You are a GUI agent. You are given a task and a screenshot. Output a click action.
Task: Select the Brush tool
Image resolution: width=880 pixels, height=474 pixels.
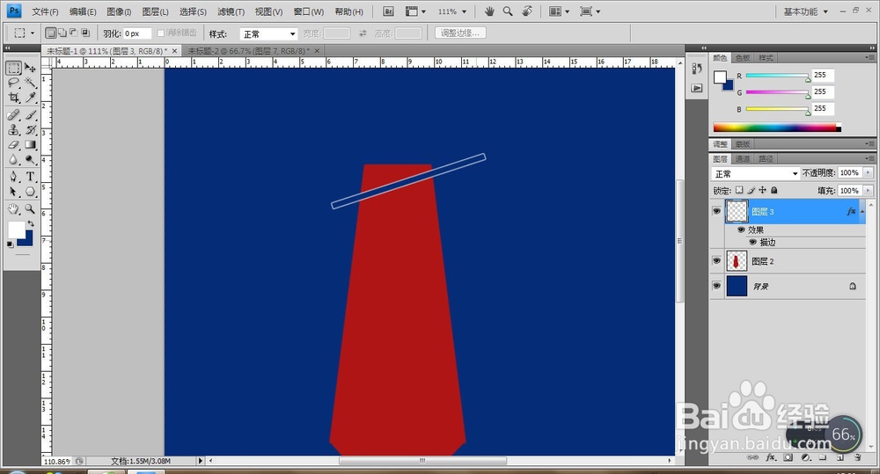coord(30,115)
